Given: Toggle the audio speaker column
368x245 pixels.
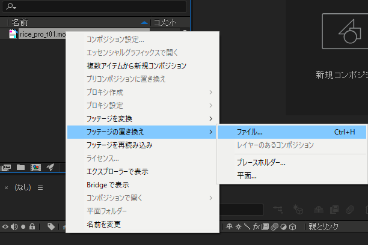Looking at the screenshot, I should [x=14, y=227].
